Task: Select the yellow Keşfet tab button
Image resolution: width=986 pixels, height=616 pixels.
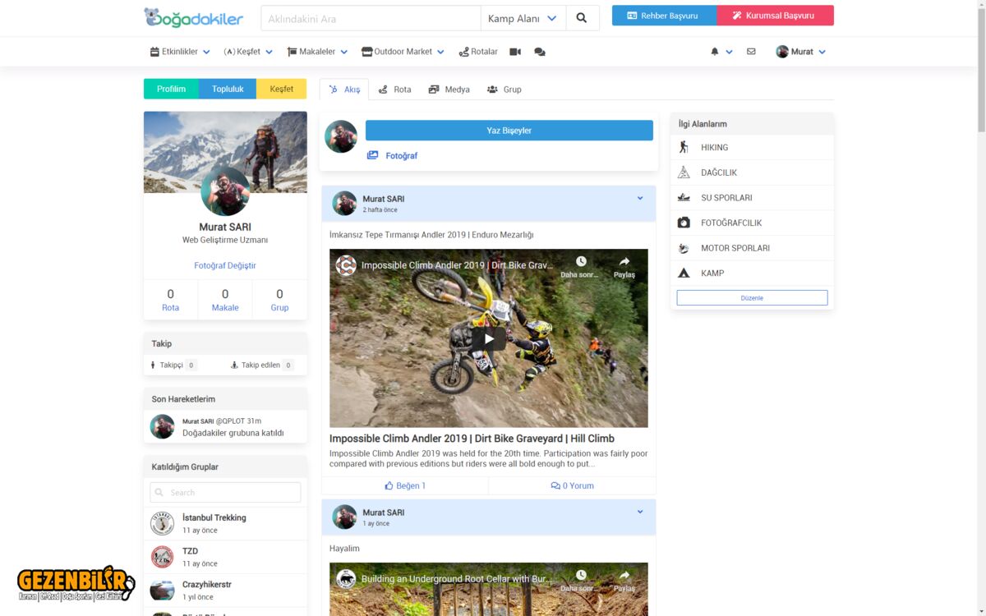Action: (281, 89)
